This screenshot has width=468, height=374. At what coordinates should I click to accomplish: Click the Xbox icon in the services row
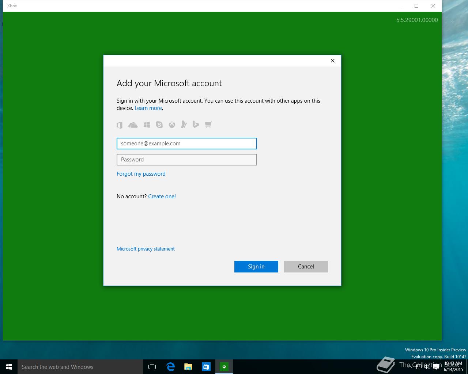coord(172,125)
